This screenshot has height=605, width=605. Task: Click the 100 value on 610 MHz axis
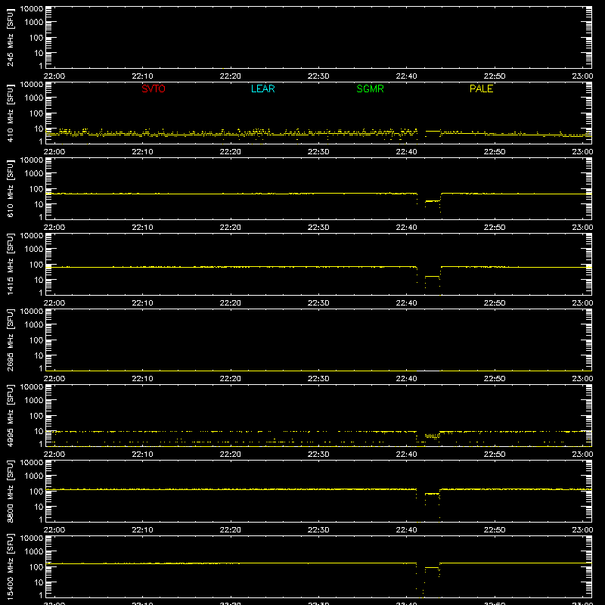point(36,189)
